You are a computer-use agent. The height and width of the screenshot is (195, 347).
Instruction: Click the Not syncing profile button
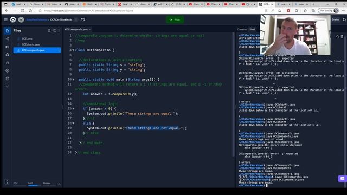tap(329, 11)
